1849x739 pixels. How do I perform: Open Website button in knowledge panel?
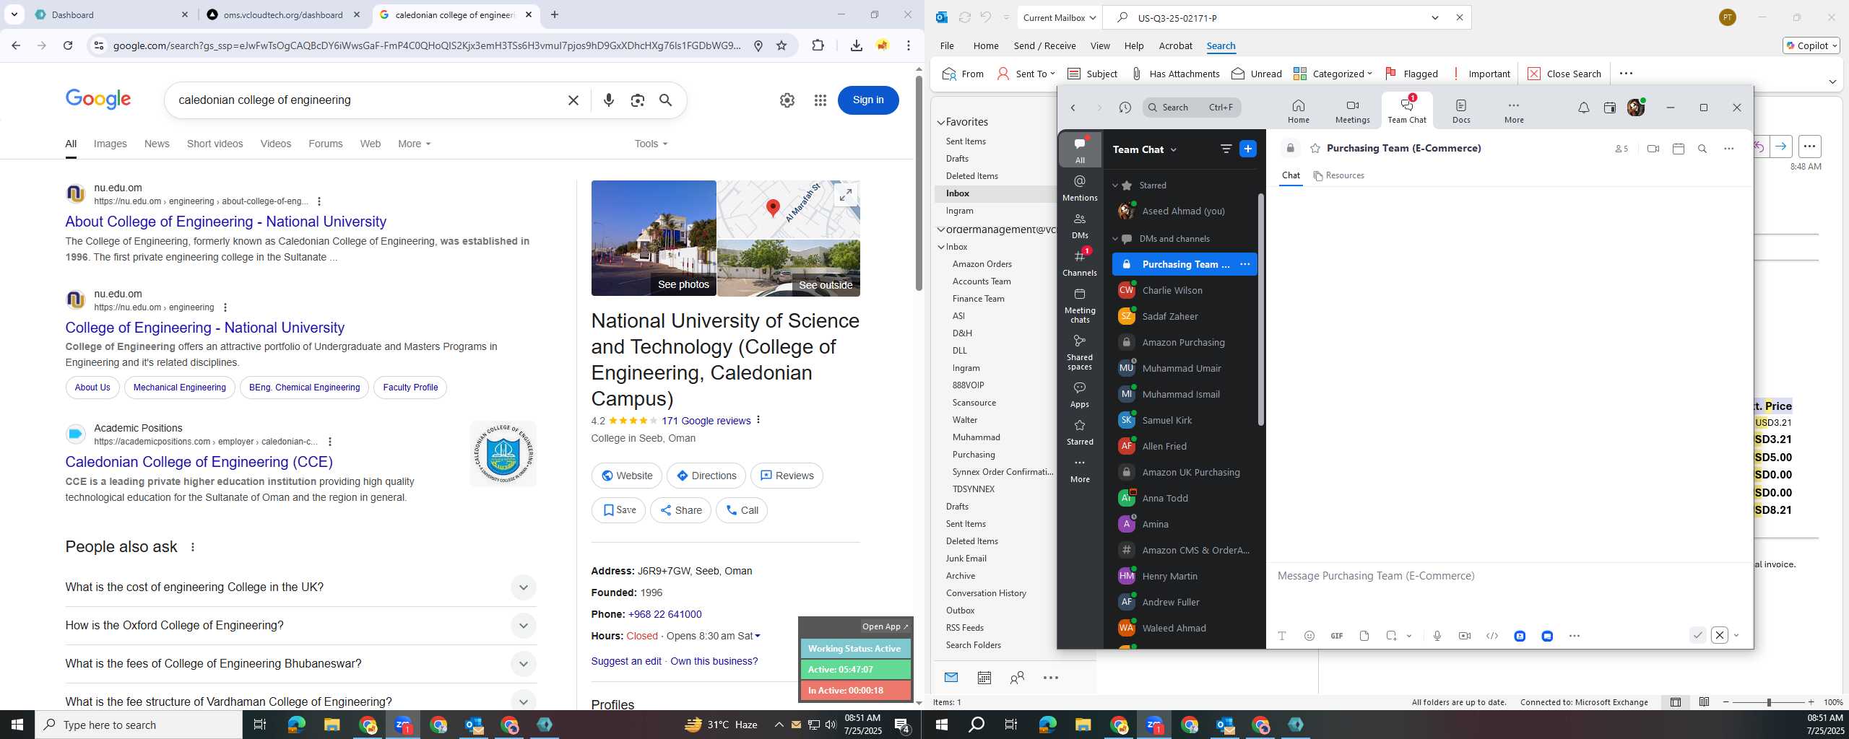pyautogui.click(x=627, y=476)
